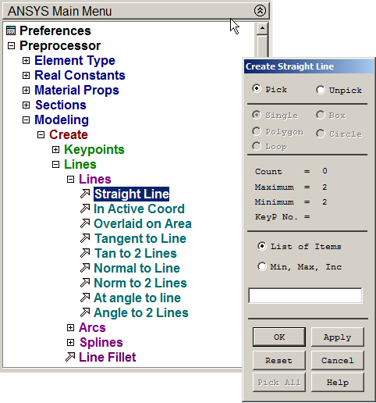Image resolution: width=376 pixels, height=403 pixels.
Task: Click the Sections label
Action: click(61, 105)
